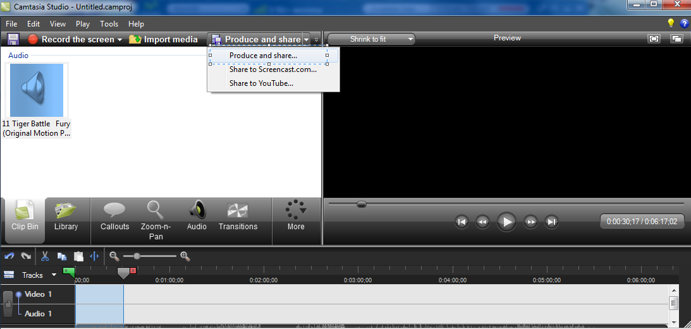Switch preview to full screen mode icon
Viewport: 691px width, 329px height.
(x=654, y=39)
